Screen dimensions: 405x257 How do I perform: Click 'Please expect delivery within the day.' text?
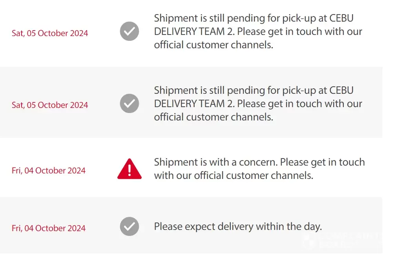tap(238, 226)
